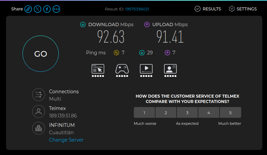Start test with GO button
This screenshot has height=155, width=267.
coord(41,54)
